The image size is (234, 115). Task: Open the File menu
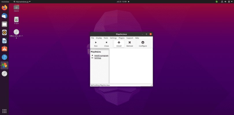tap(92, 38)
